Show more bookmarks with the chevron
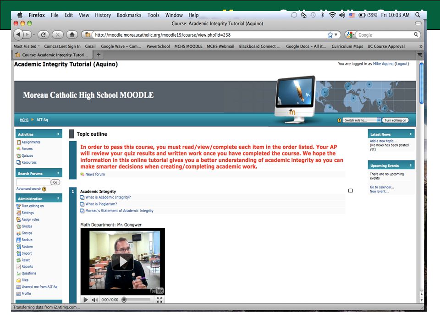The width and height of the screenshot is (440, 330). pyautogui.click(x=421, y=46)
